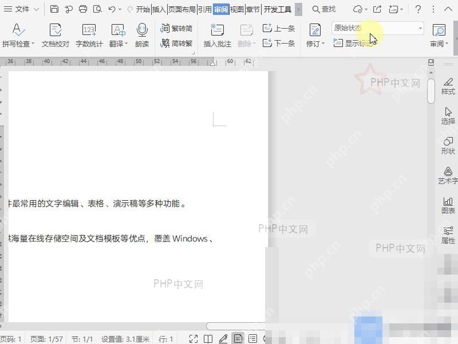This screenshot has height=344, width=458.
Task: Go to 上一条 previous comment
Action: click(x=279, y=28)
